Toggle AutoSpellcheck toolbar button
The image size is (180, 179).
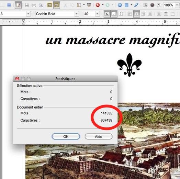(x=57, y=5)
